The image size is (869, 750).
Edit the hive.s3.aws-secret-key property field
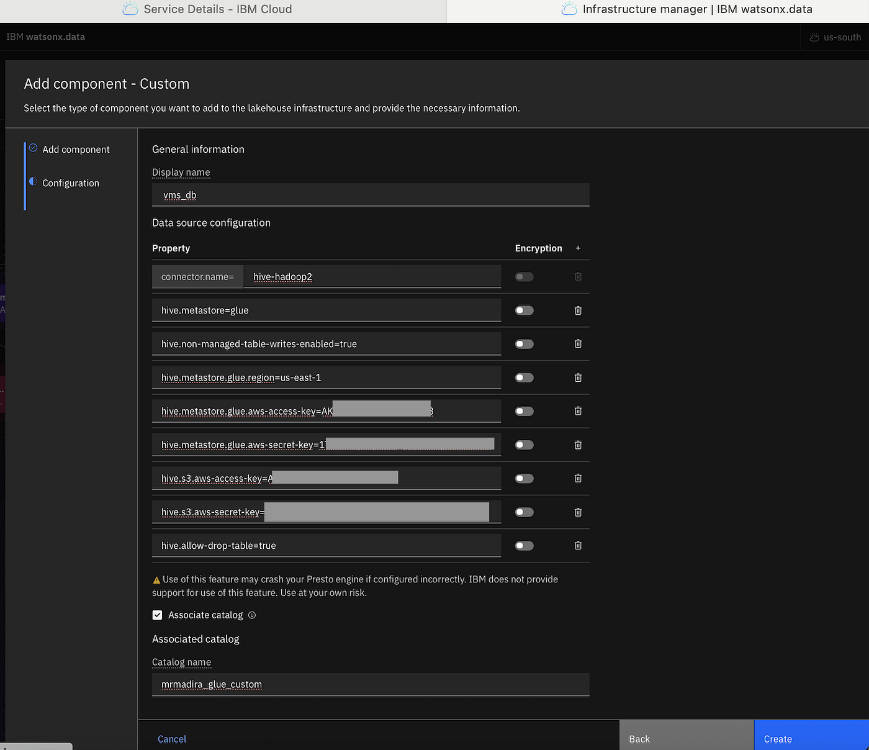click(x=326, y=512)
